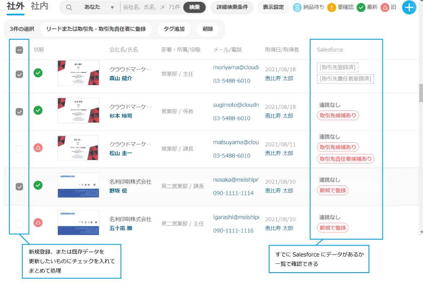Toggle the select-all header checkbox
Image resolution: width=423 pixels, height=290 pixels.
tap(19, 50)
